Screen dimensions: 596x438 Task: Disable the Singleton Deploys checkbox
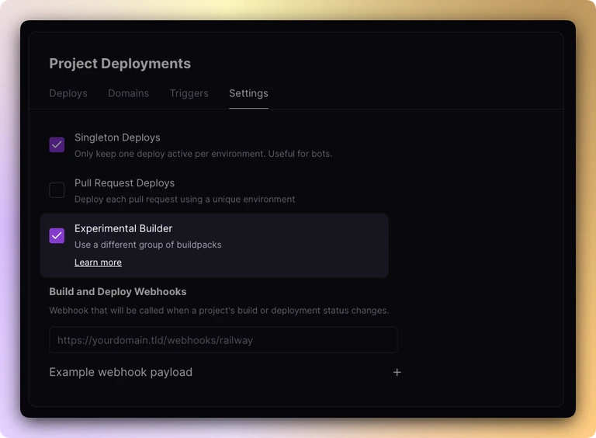[57, 144]
